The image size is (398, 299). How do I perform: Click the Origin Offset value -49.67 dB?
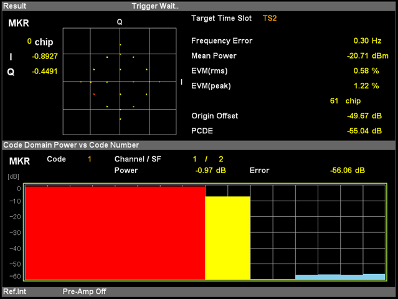[364, 116]
